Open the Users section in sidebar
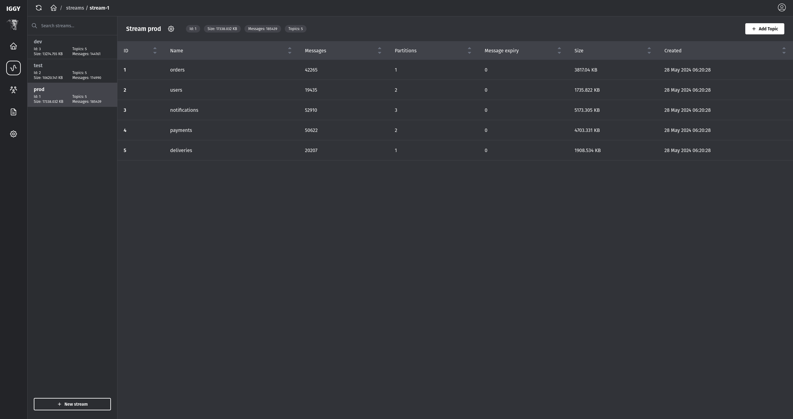Screen dimensions: 793x419 pos(13,90)
